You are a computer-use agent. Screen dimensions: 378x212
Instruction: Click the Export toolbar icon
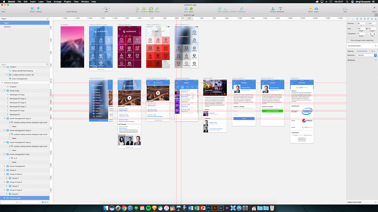pos(374,9)
